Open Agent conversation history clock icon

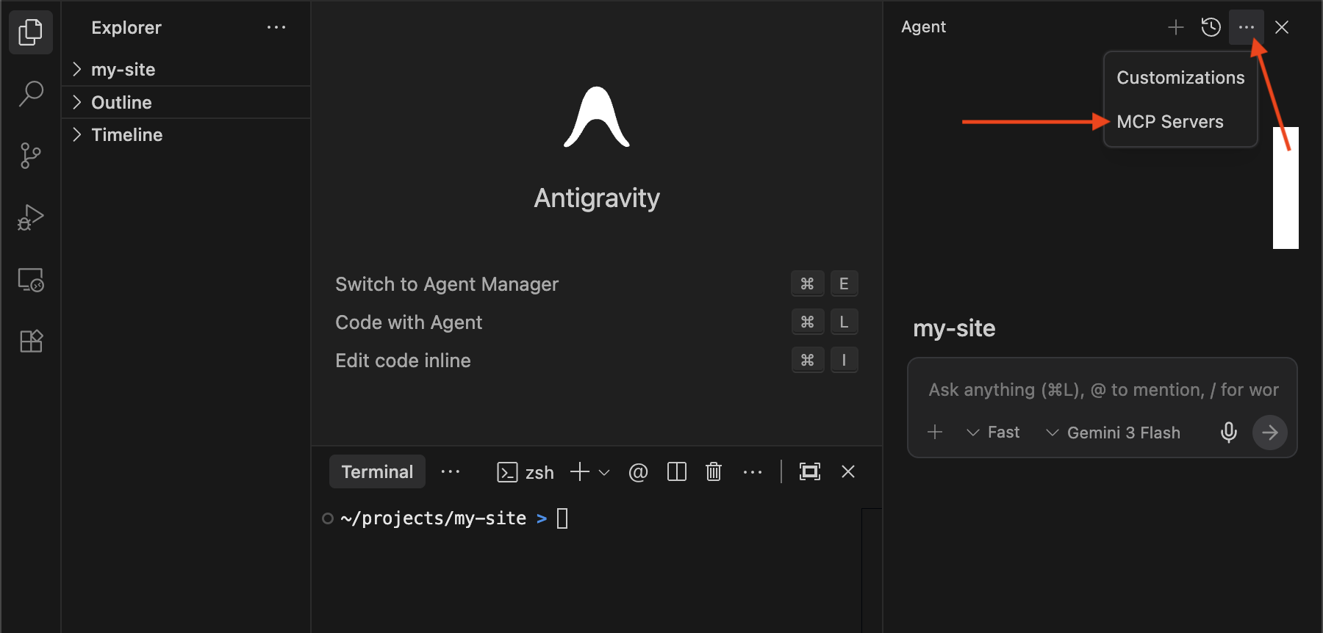(x=1211, y=27)
